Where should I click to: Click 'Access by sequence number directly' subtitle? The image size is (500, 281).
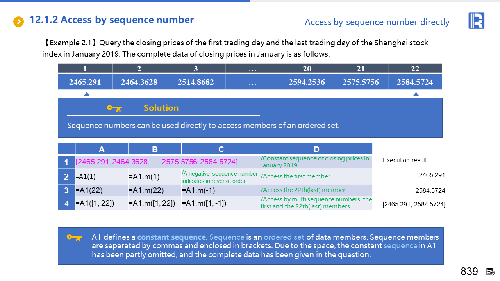(377, 22)
